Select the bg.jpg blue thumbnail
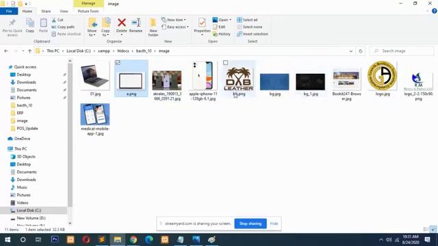438x246 pixels. pyautogui.click(x=274, y=82)
